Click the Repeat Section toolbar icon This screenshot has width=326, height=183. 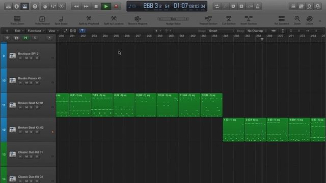(x=208, y=19)
